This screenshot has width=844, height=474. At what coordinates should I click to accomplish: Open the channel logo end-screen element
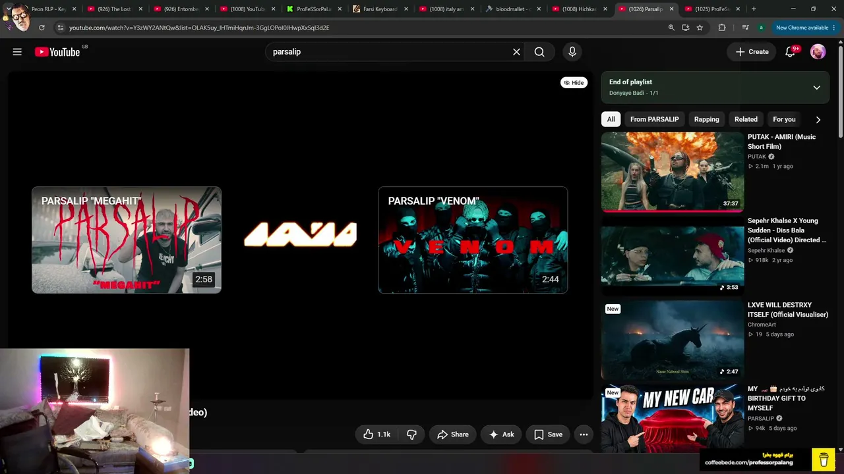300,234
